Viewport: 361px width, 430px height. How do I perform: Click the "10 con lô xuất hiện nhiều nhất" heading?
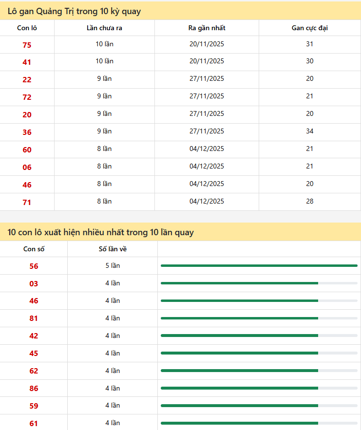[x=100, y=232]
